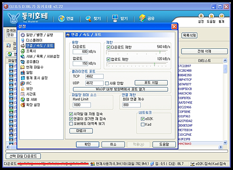Image resolution: width=233 pixels, height=170 pixels.
Task: Select the 연결 / 속도 / 포트 tree entry
Action: 40,46
